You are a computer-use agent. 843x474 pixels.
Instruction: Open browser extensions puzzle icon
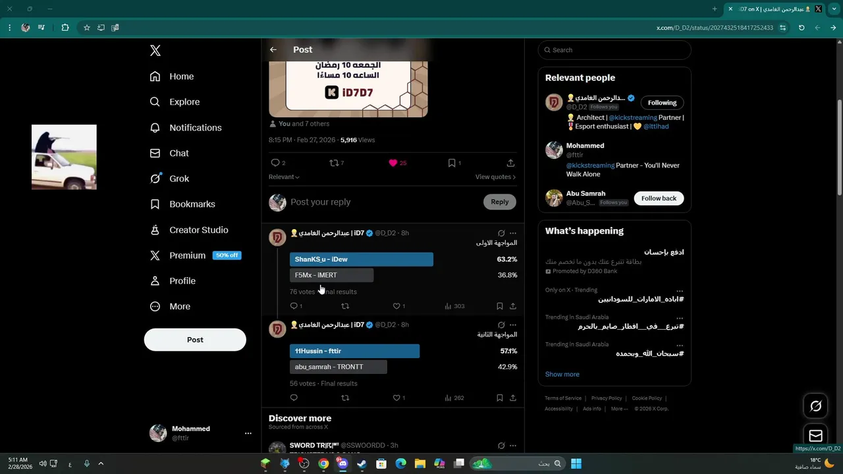[x=65, y=28]
